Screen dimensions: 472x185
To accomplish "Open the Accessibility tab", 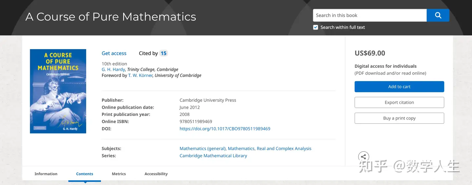I will click(156, 174).
